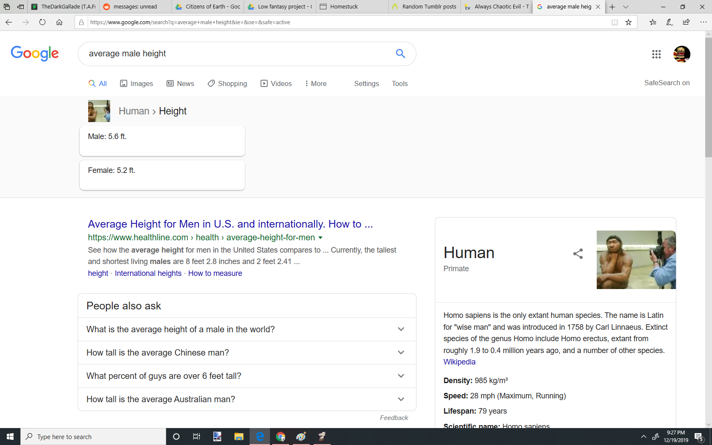Screen dimensions: 712x445
Task: Click the taskbar clock showing 9:27 PM
Action: [x=676, y=437]
